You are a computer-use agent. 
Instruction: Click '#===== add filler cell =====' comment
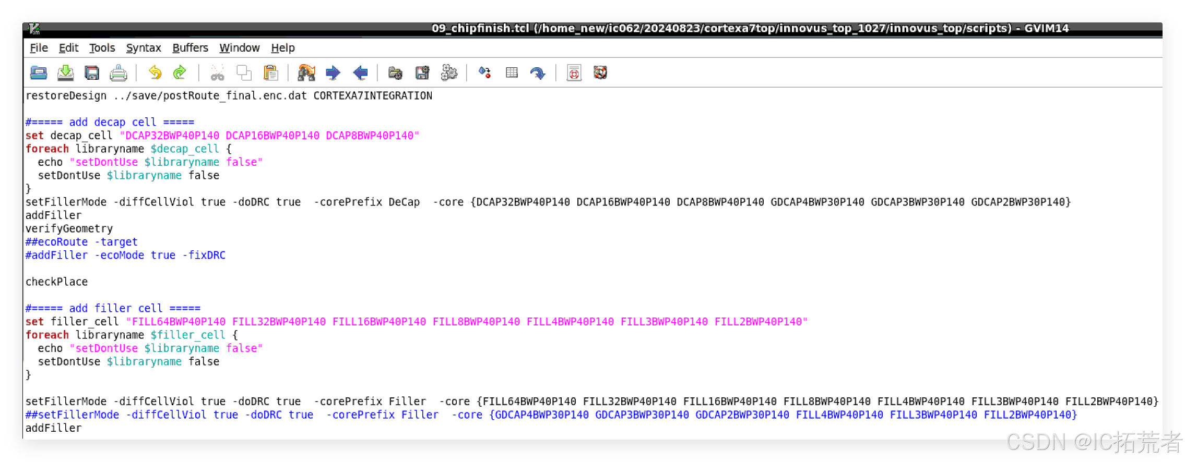click(x=113, y=309)
